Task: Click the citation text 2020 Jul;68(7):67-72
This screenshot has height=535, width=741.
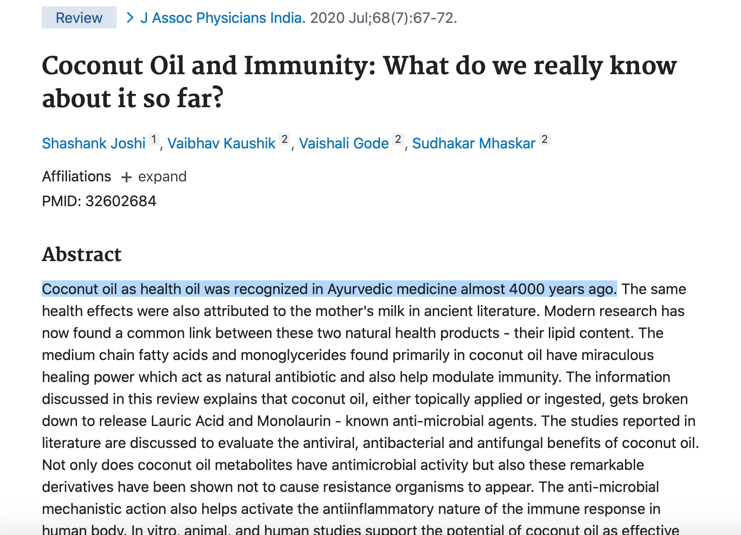Action: pyautogui.click(x=383, y=18)
